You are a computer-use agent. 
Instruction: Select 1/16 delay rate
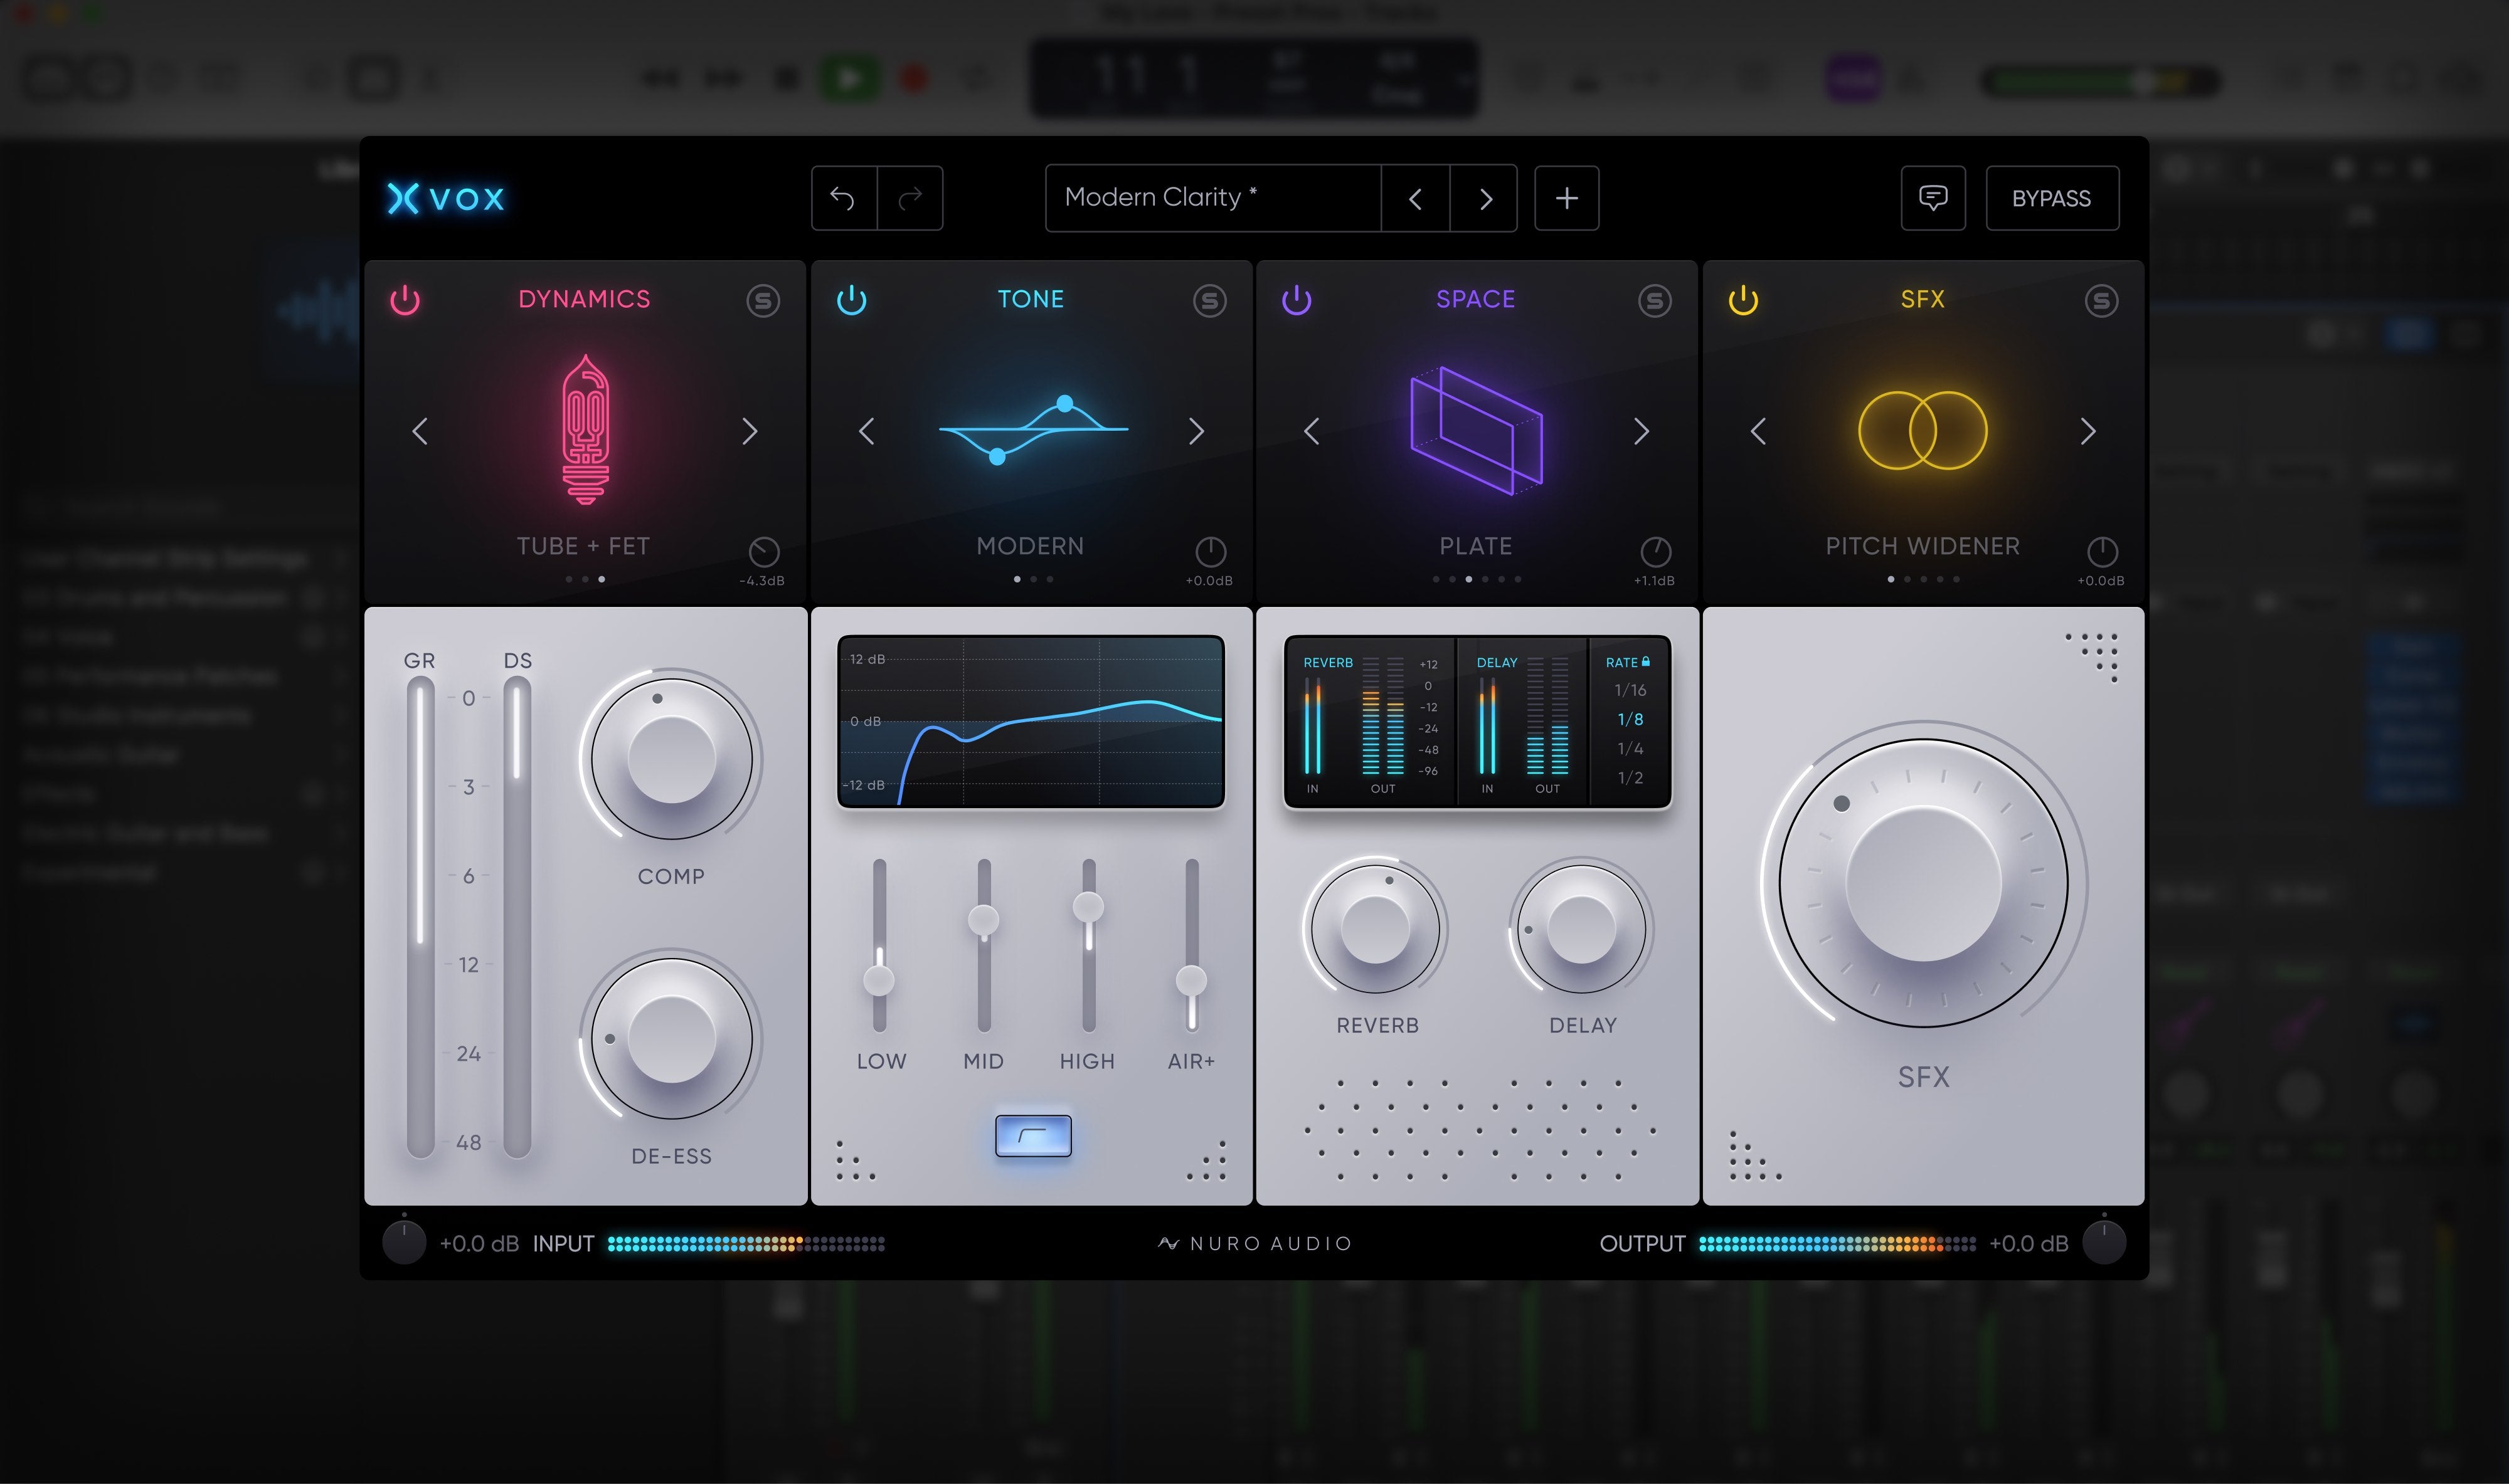[1630, 690]
